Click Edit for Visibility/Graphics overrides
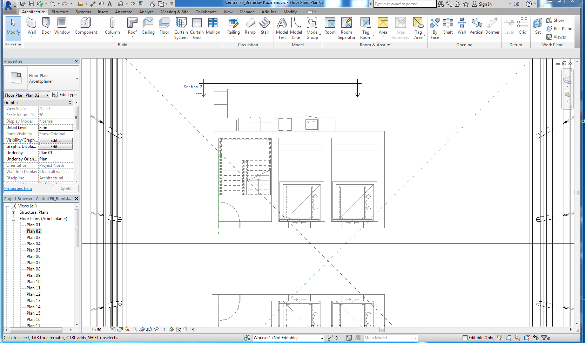This screenshot has width=585, height=343. [56, 140]
